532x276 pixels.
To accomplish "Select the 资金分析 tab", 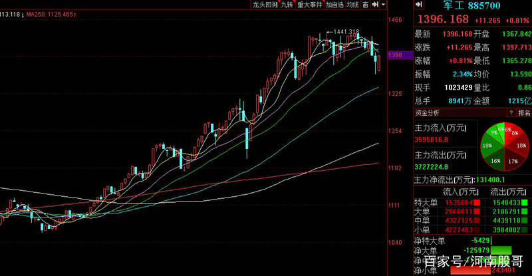I will (x=426, y=112).
